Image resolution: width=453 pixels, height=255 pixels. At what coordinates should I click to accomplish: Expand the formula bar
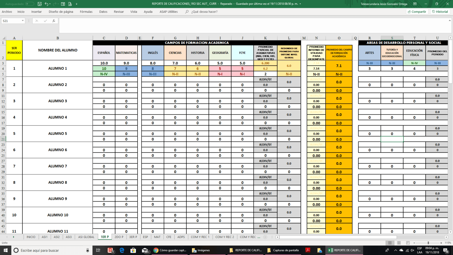[x=450, y=21]
